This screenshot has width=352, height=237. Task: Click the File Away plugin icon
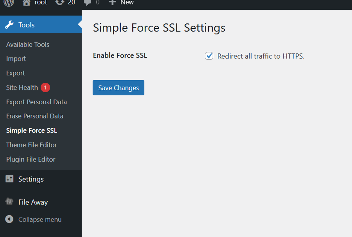(x=9, y=202)
